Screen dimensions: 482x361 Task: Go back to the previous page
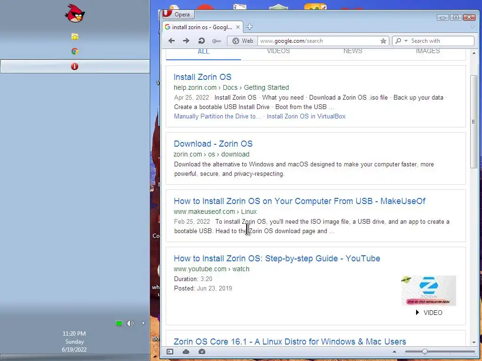171,41
